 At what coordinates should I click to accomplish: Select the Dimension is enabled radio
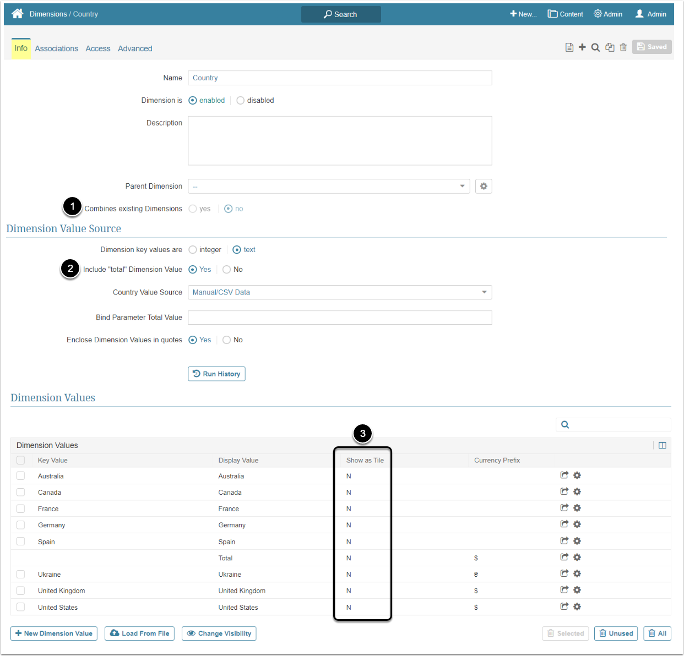point(193,100)
